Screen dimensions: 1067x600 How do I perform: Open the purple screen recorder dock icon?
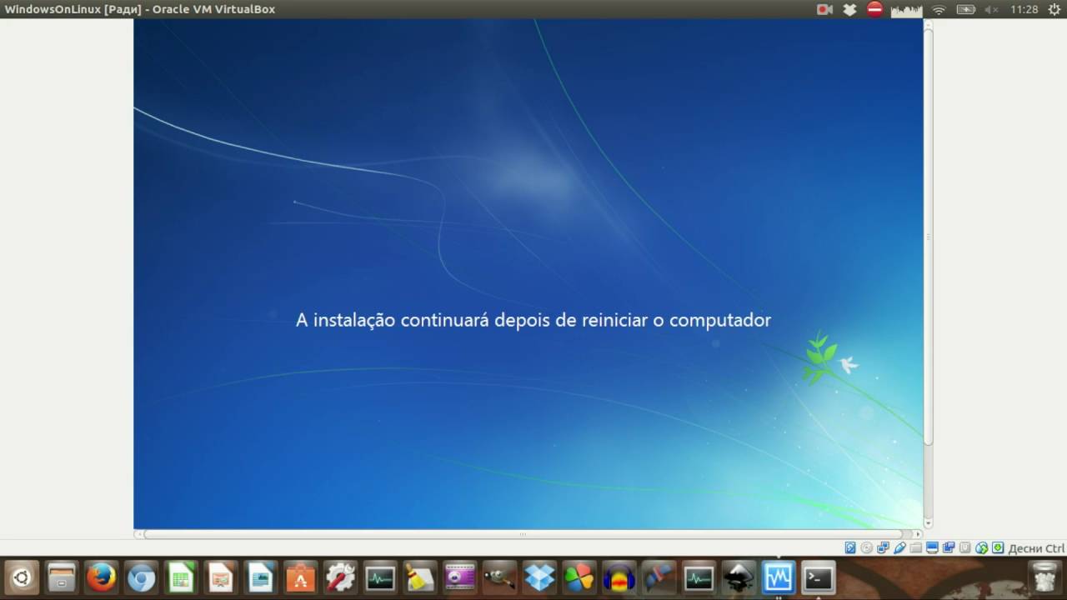pyautogui.click(x=459, y=577)
